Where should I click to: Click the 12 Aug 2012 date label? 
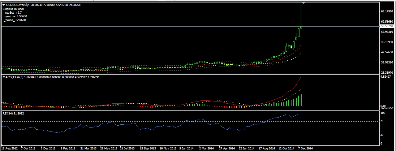[9, 149]
